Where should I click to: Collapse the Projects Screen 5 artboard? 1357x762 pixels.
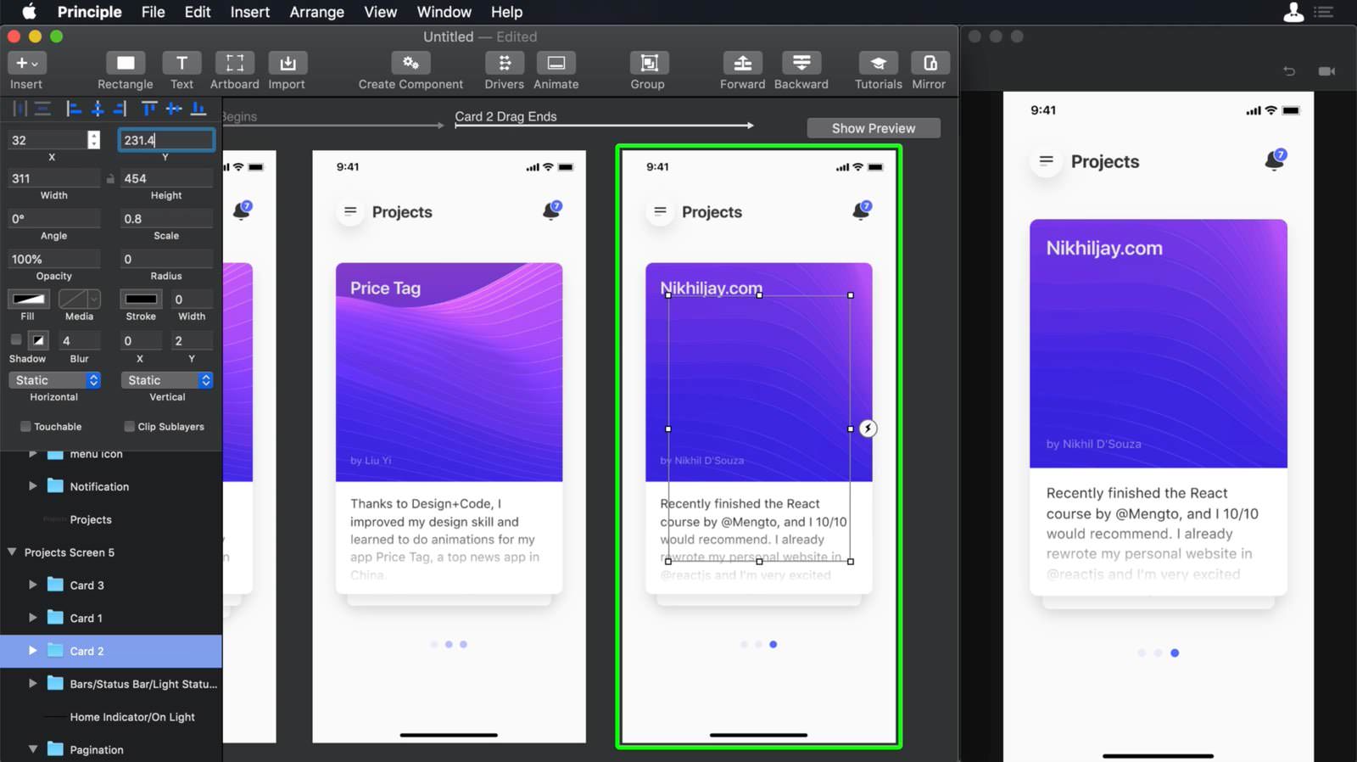[12, 552]
